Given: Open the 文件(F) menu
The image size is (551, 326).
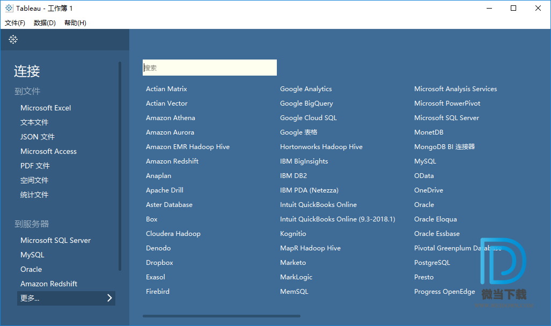Looking at the screenshot, I should pos(15,23).
